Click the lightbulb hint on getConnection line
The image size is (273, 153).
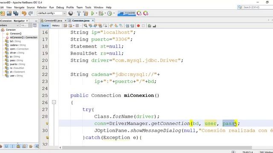(x=47, y=124)
